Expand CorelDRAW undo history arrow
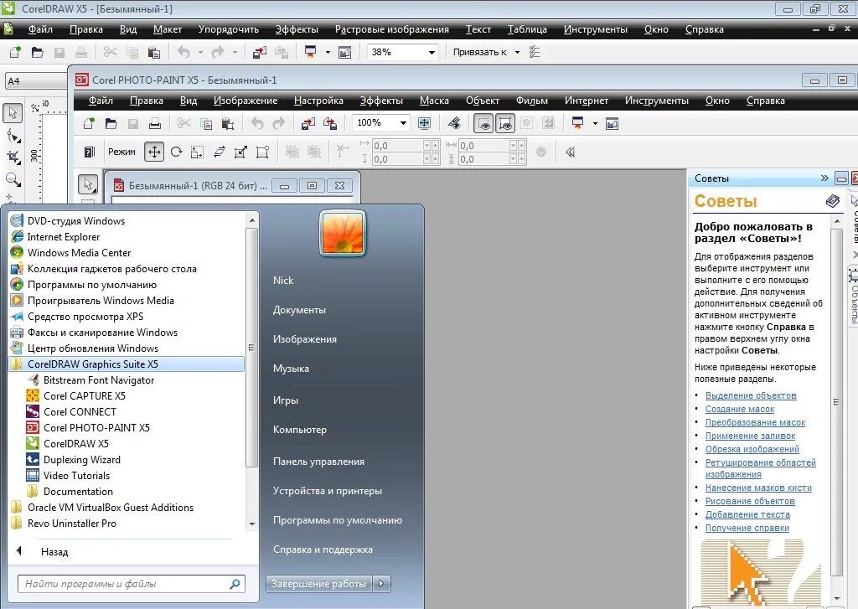 (x=200, y=53)
